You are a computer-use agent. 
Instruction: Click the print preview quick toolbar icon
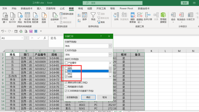tap(26, 31)
